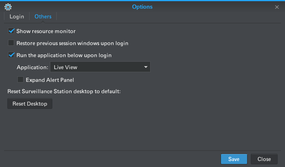Click the Reset Desktop button
The width and height of the screenshot is (285, 167).
(x=30, y=104)
